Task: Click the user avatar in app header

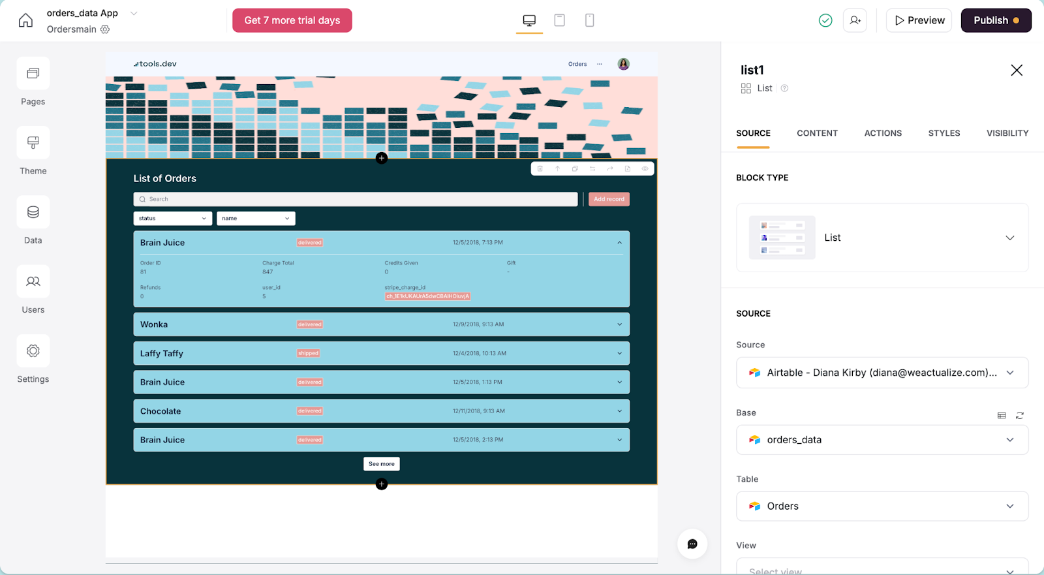Action: click(x=624, y=64)
